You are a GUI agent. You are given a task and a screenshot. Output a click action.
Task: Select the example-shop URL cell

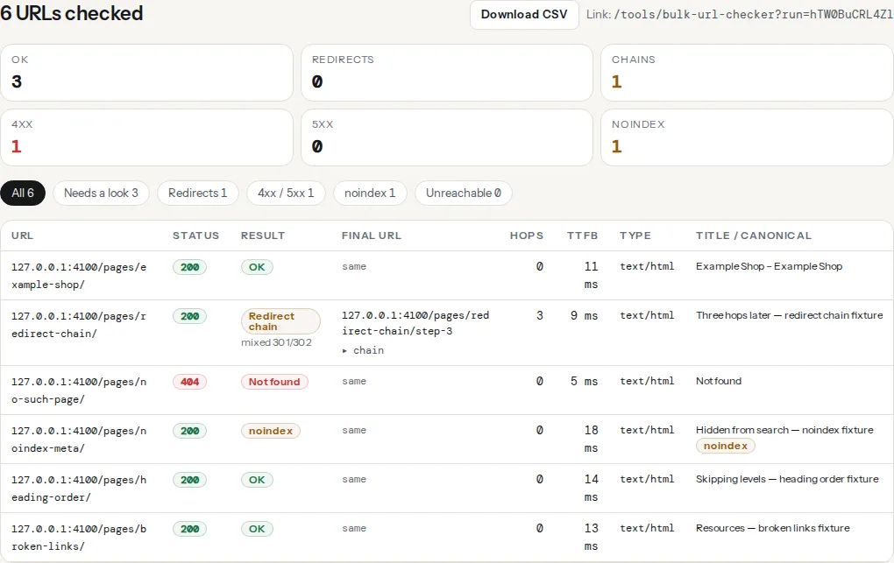click(x=79, y=276)
